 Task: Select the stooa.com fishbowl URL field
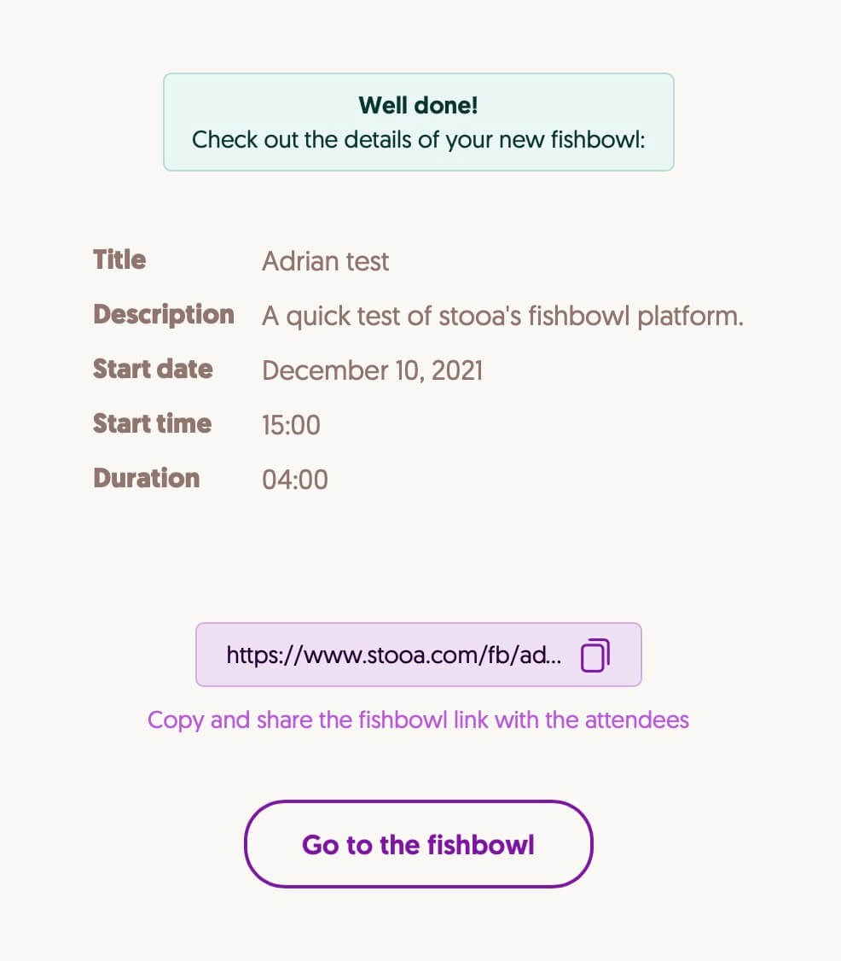point(418,655)
